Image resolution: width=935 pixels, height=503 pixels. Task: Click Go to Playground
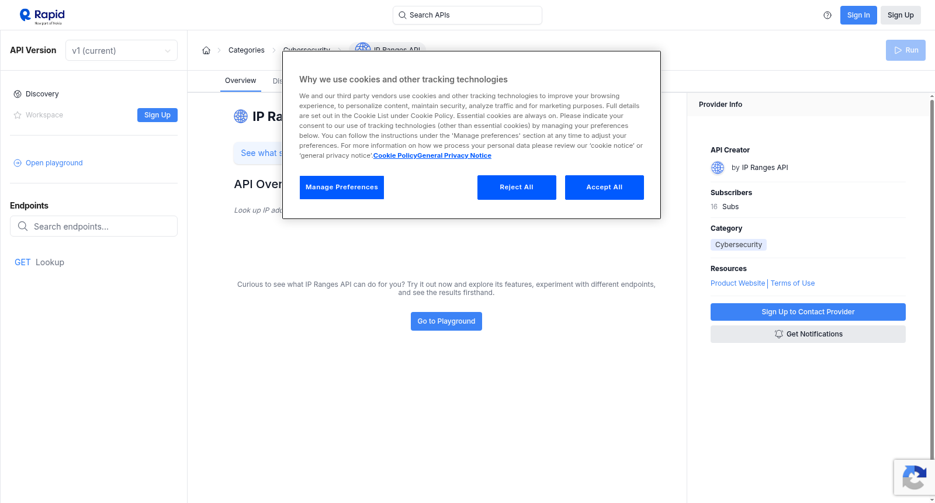[x=446, y=321]
